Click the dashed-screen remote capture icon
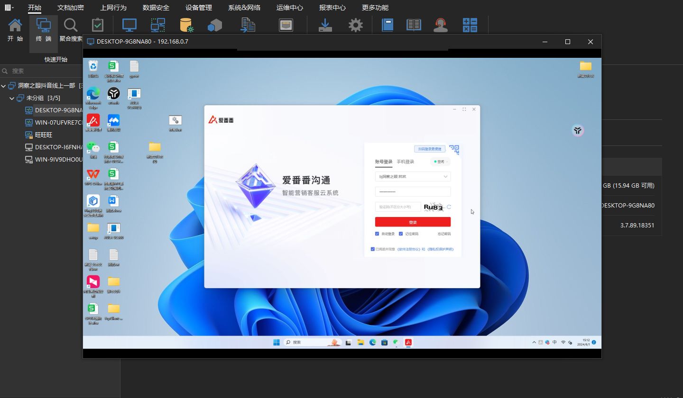 158,25
